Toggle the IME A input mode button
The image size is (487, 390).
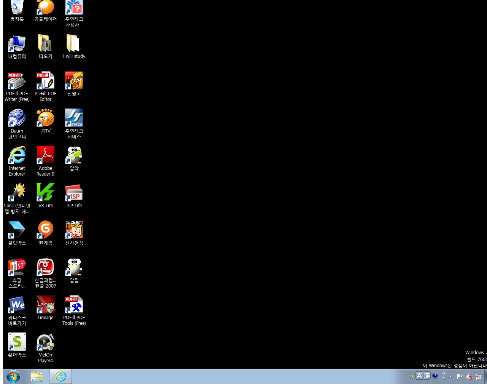point(419,376)
